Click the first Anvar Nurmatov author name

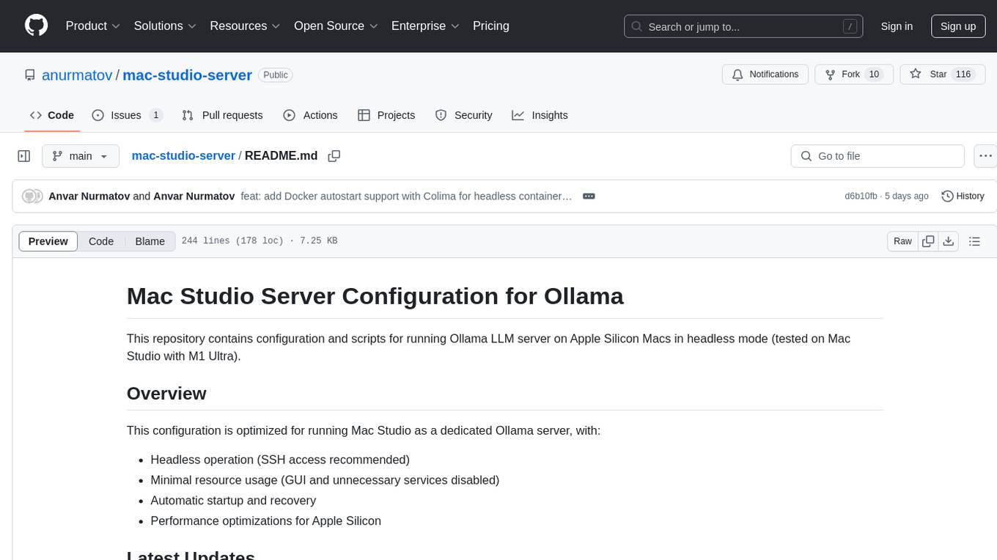tap(89, 196)
